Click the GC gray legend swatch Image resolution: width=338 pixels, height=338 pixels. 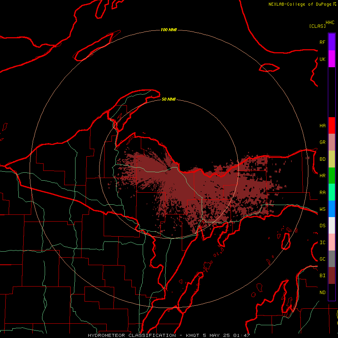click(332, 259)
